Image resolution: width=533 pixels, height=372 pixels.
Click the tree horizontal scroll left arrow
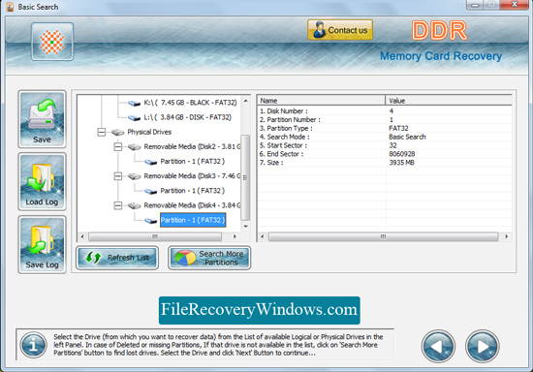82,236
